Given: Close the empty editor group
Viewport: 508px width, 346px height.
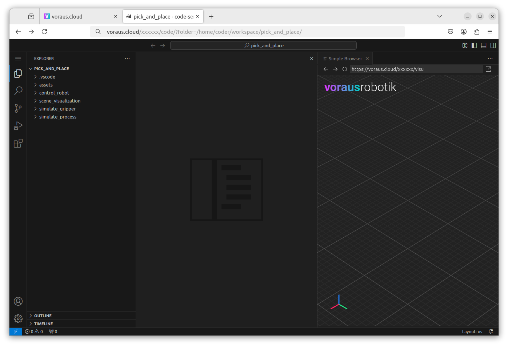Looking at the screenshot, I should [312, 59].
